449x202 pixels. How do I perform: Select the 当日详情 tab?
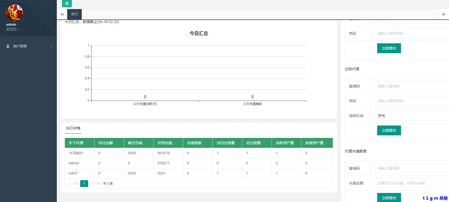coord(73,128)
